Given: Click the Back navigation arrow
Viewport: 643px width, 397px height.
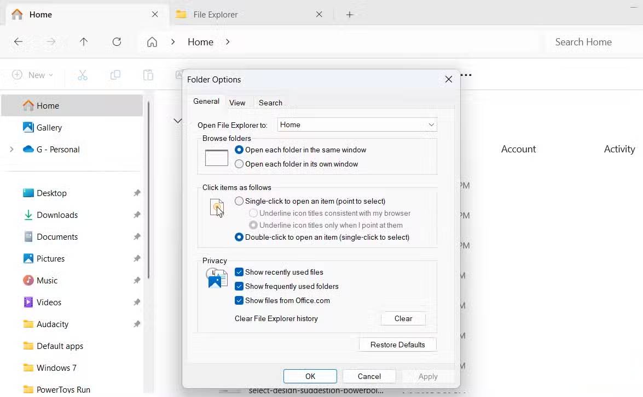Looking at the screenshot, I should point(18,42).
